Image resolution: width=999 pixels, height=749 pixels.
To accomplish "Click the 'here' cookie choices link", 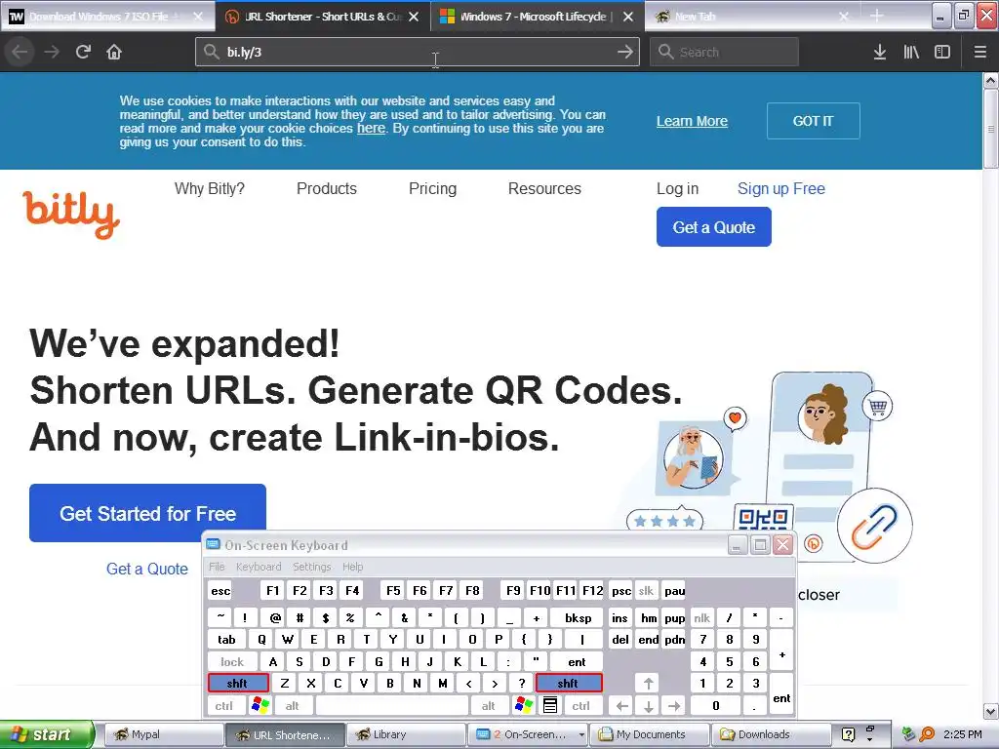I will click(x=371, y=128).
